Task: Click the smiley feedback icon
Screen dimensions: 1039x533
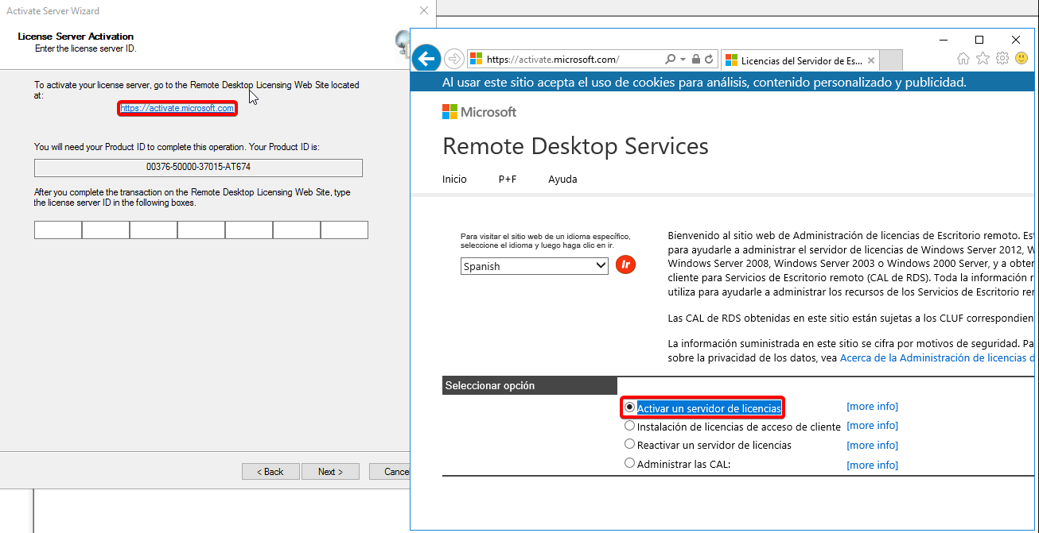Action: [1021, 59]
